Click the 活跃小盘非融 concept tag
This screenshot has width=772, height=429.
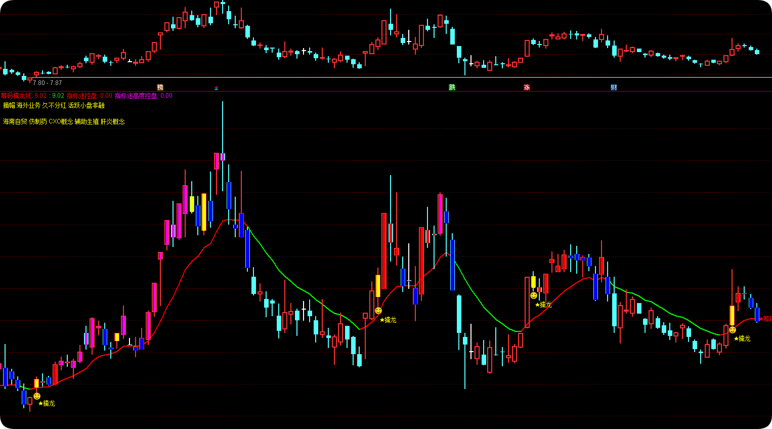pos(87,105)
